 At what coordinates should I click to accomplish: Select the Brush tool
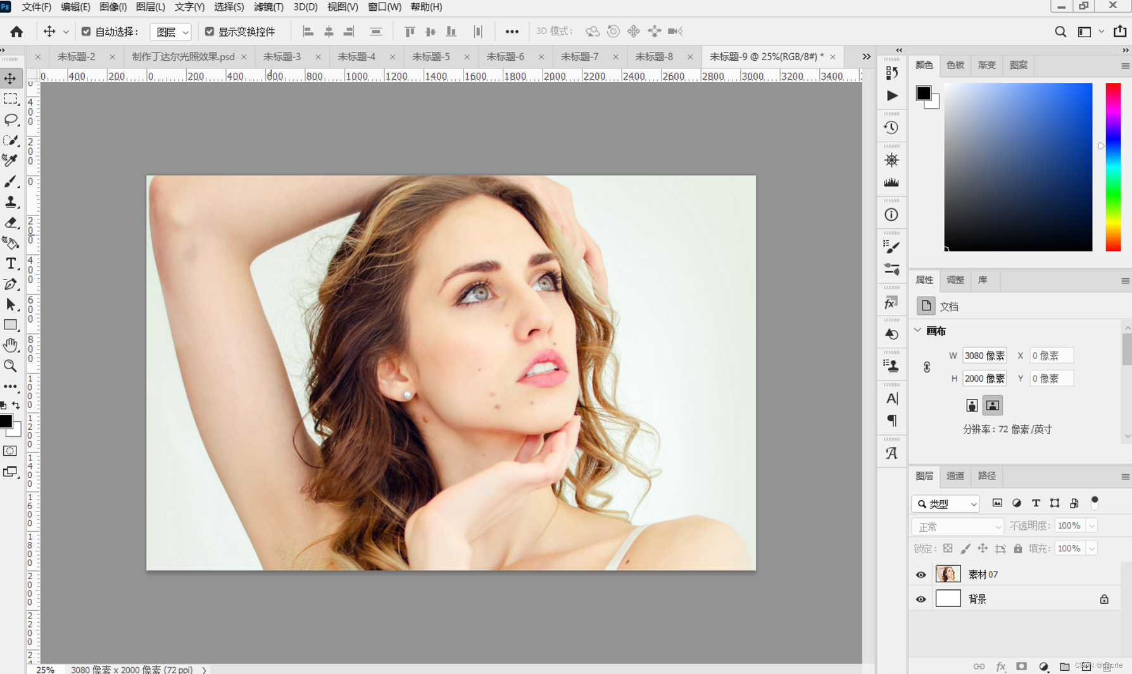11,181
